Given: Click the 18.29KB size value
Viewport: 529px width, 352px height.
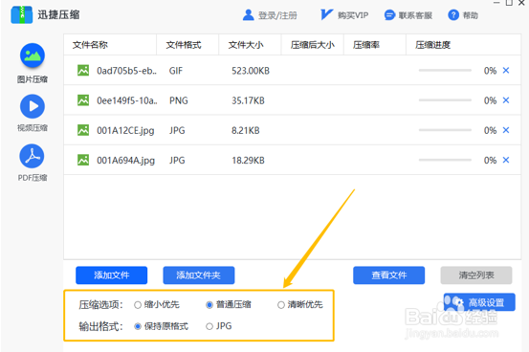Looking at the screenshot, I should (248, 161).
